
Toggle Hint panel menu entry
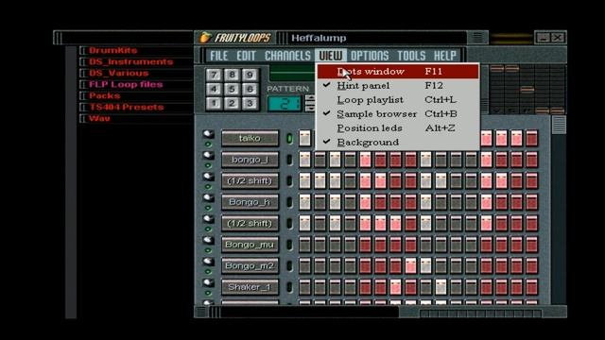click(398, 86)
